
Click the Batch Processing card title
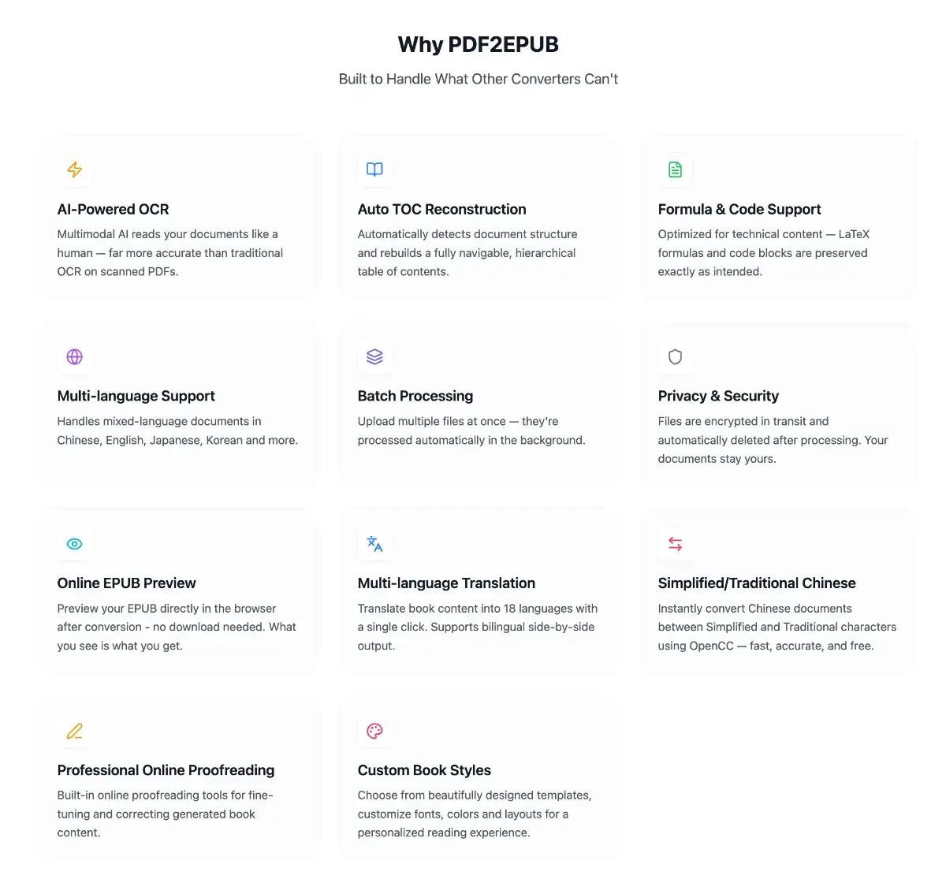click(415, 396)
